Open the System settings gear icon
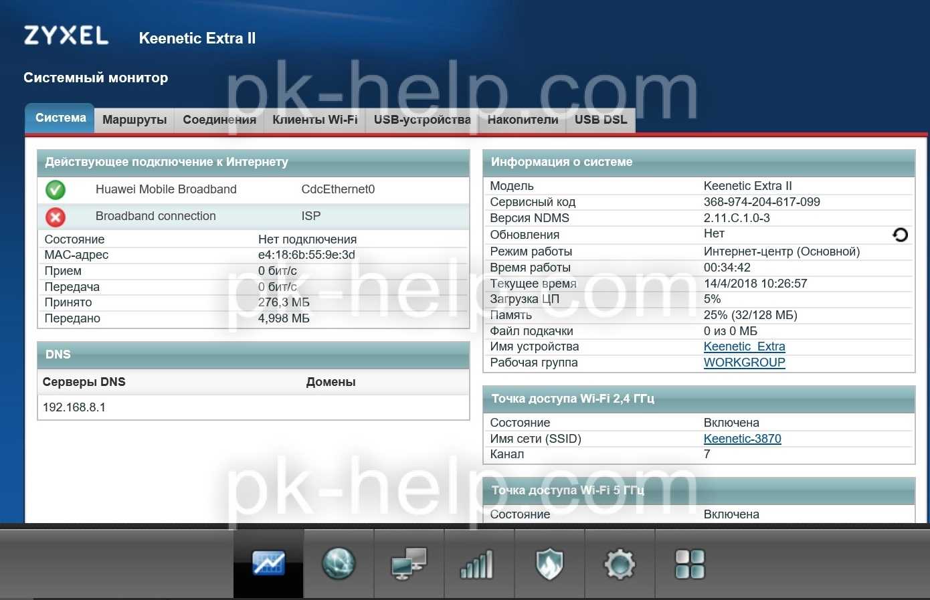 [620, 563]
